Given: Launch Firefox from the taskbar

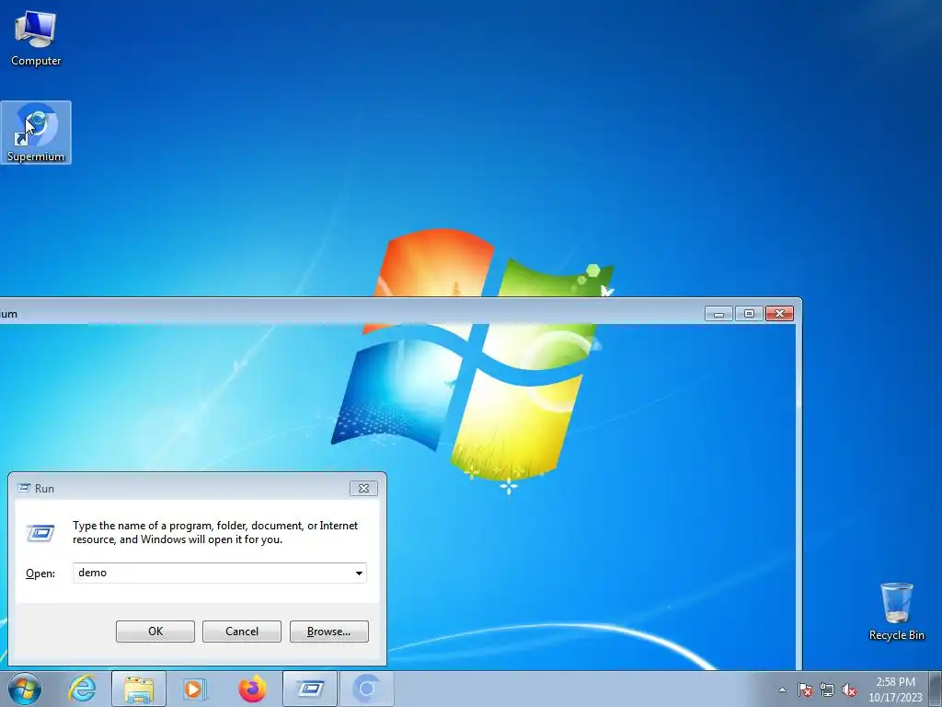Looking at the screenshot, I should pos(252,689).
